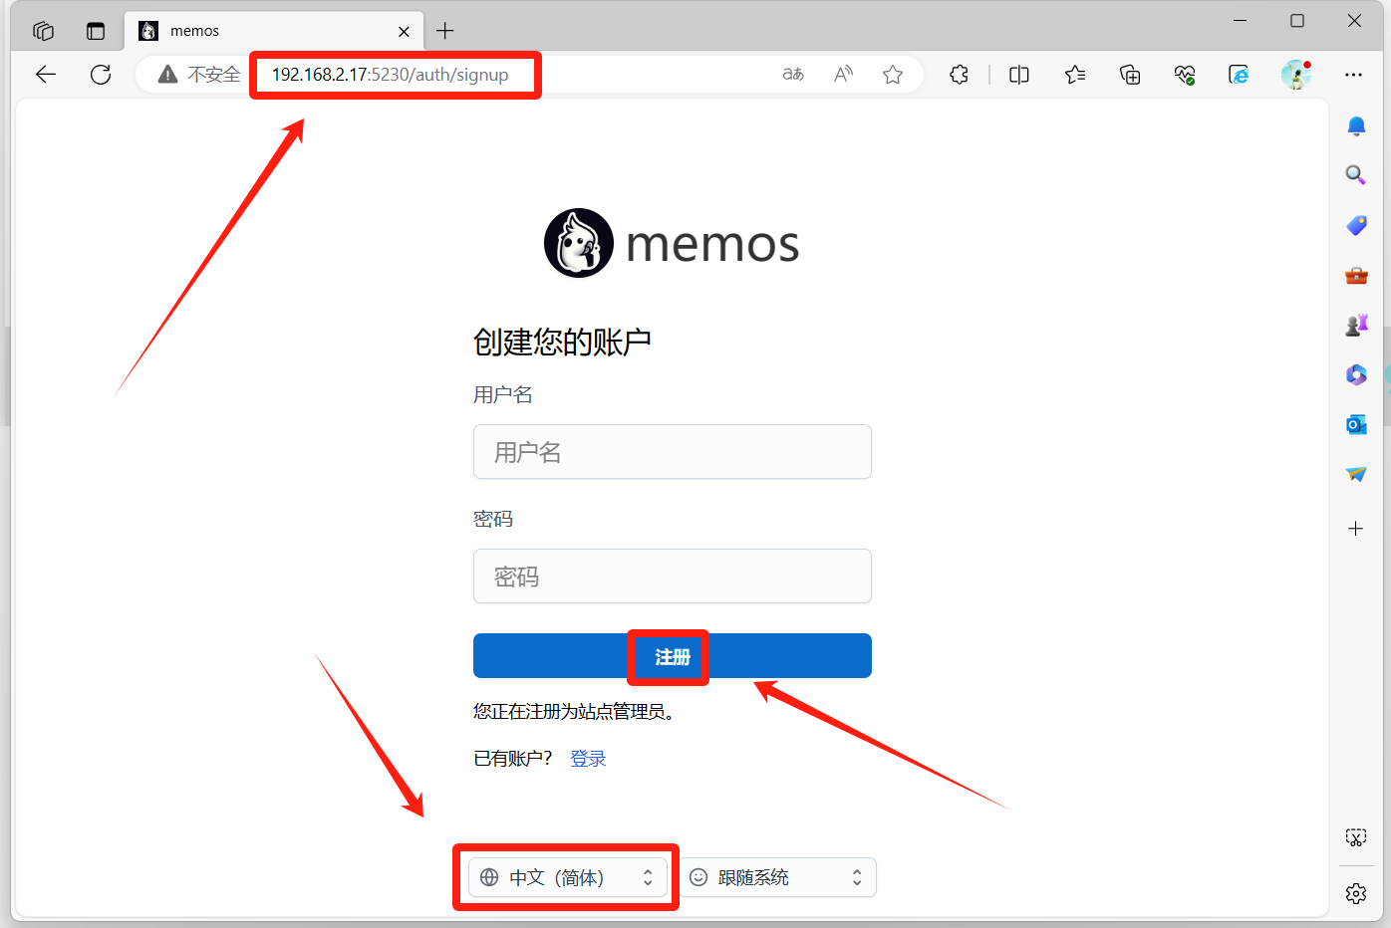Viewport: 1391px width, 928px height.
Task: Open a new tab with plus button
Action: (445, 31)
